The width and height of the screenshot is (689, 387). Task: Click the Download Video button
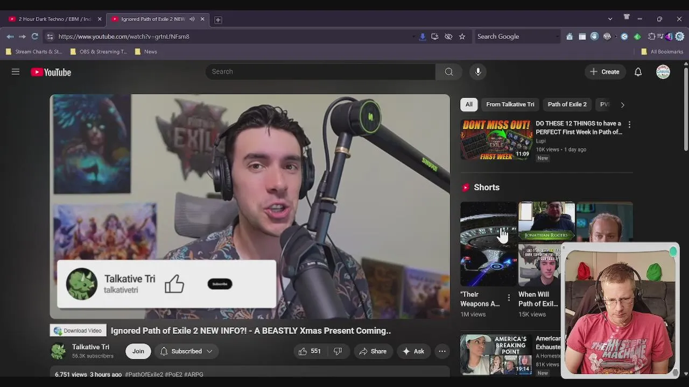point(78,331)
